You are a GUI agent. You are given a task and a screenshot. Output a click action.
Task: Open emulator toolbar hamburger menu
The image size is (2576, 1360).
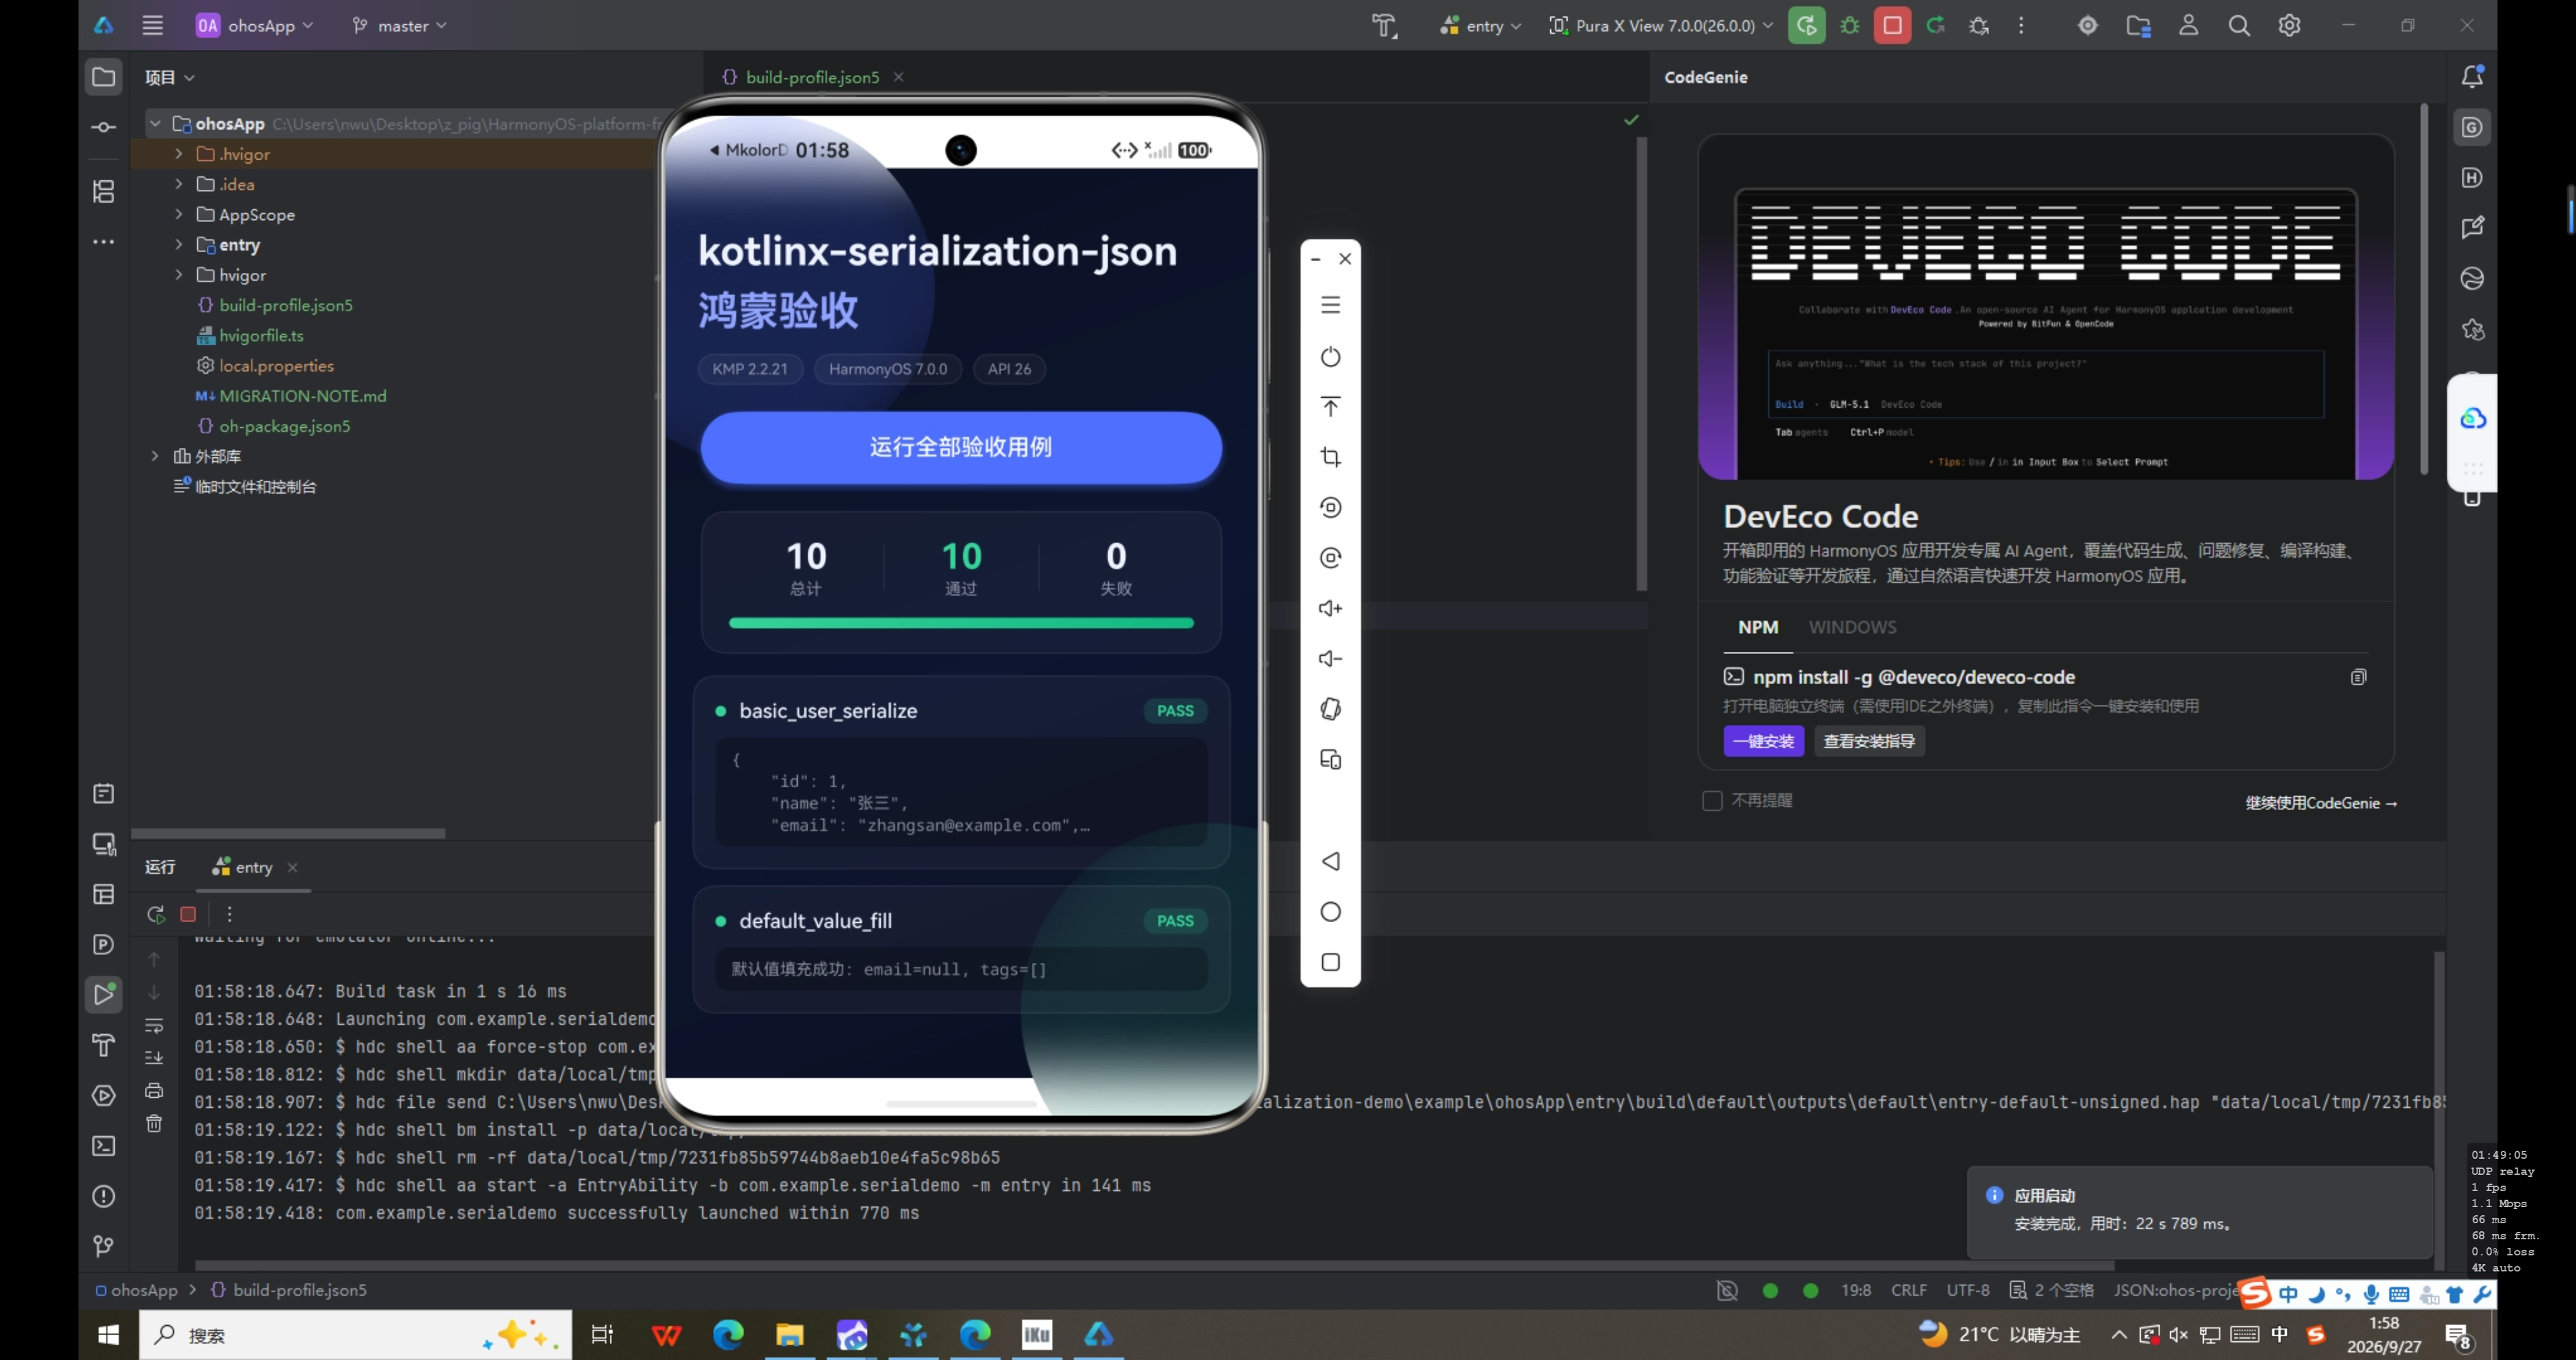point(1330,305)
